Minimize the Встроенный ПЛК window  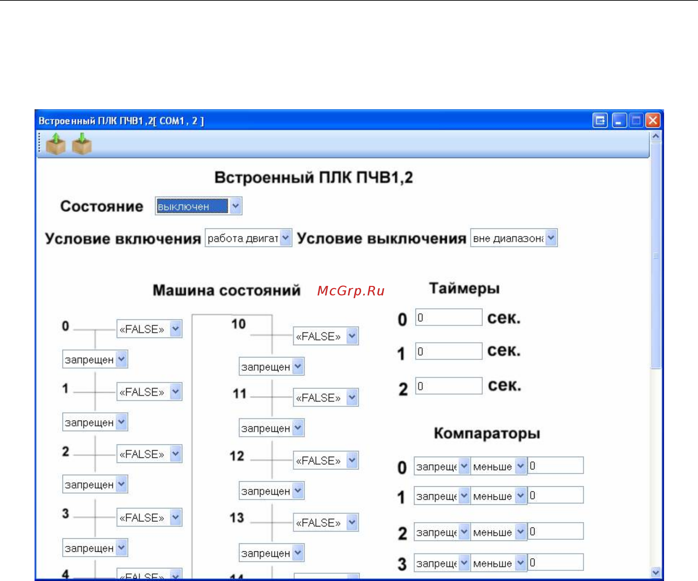619,120
